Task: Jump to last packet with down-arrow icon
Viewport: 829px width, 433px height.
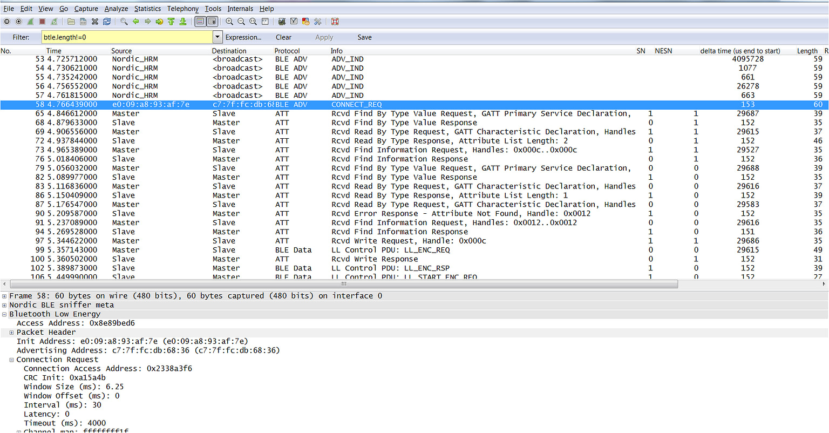Action: (183, 21)
